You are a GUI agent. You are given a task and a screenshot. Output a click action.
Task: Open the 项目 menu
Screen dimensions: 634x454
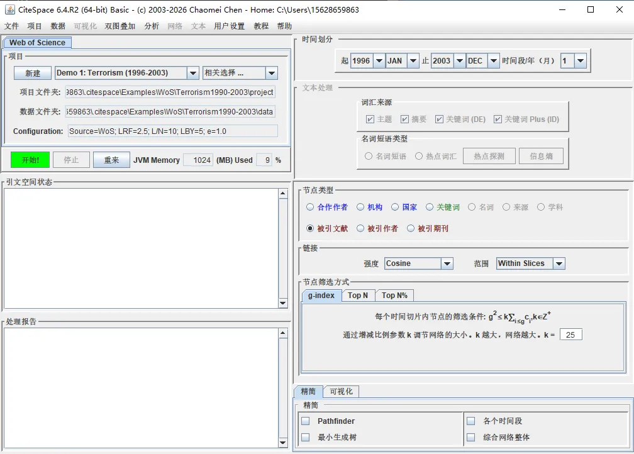[35, 26]
